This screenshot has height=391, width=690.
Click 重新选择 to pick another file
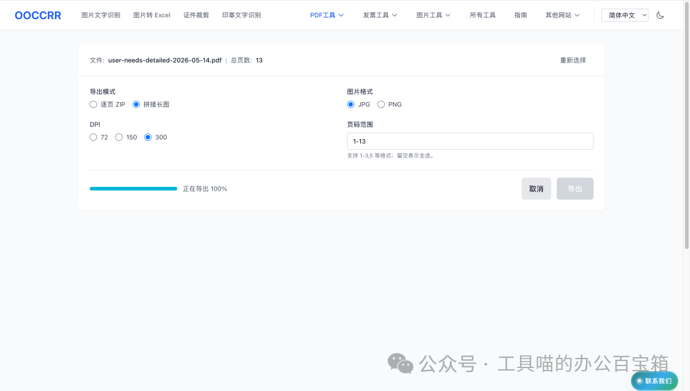pyautogui.click(x=573, y=60)
